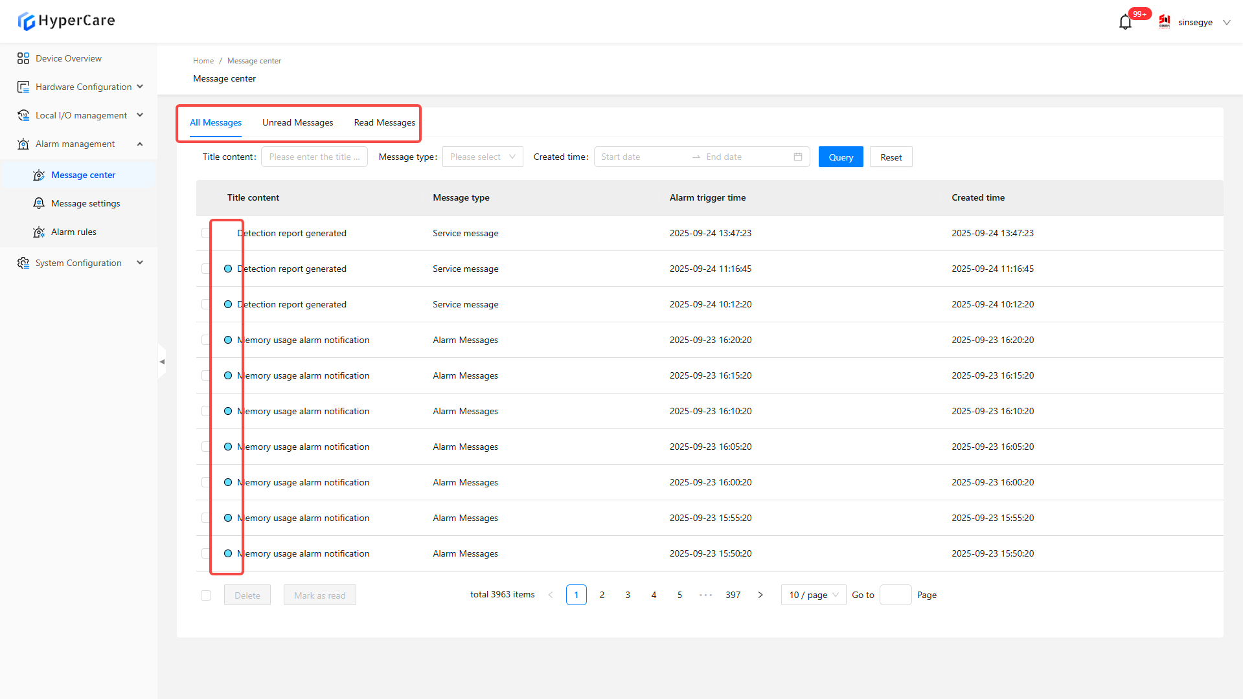
Task: Click the blue Query button
Action: tap(840, 157)
